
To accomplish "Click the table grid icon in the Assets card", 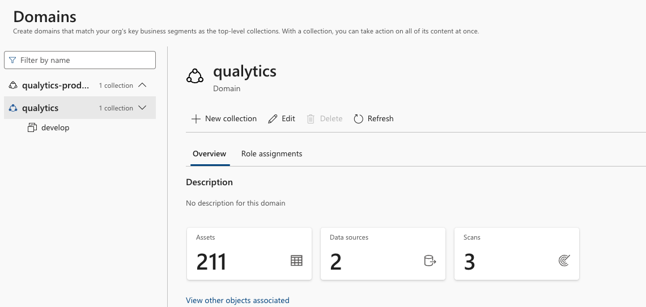I will pos(296,261).
